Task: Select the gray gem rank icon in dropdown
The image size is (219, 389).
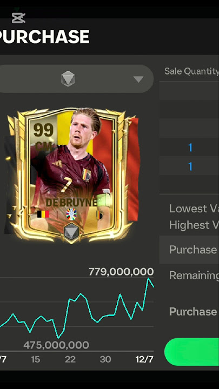Action: [68, 79]
